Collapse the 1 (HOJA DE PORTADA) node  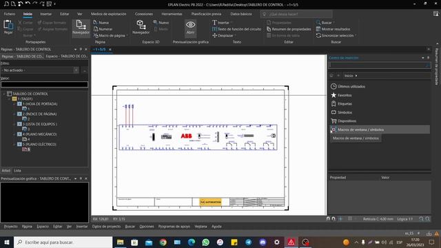pos(14,104)
